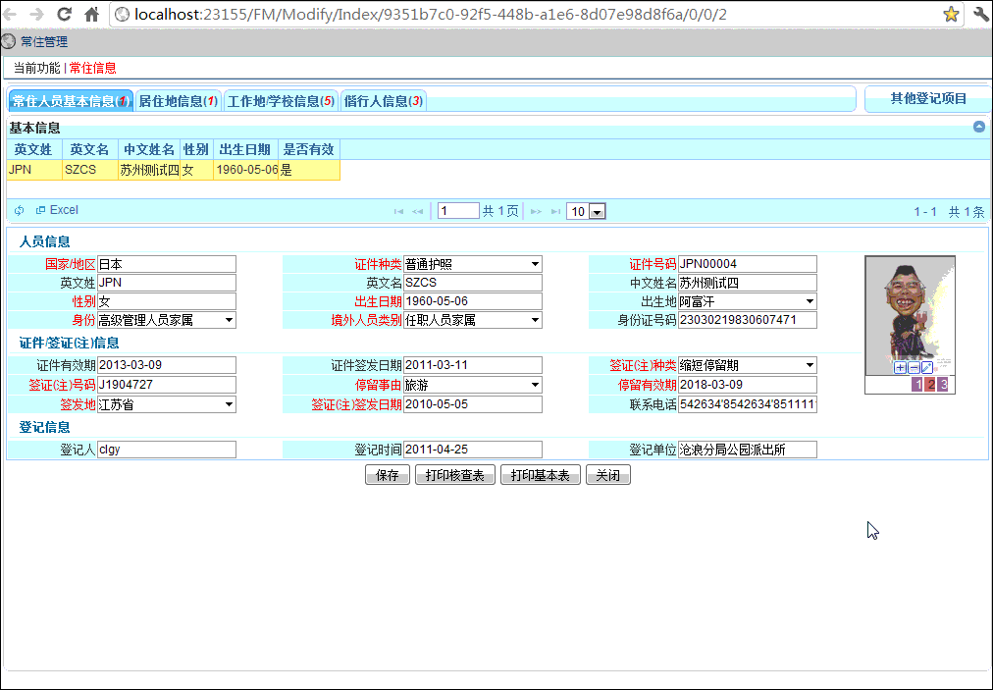Go to first page of grid
Viewport: 993px width, 690px height.
pos(398,211)
